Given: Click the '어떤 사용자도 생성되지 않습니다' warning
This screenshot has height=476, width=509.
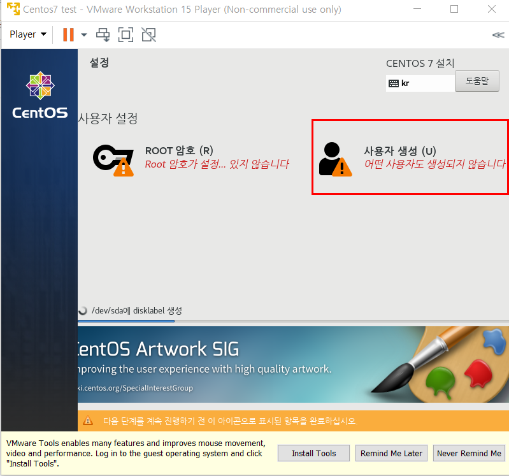Looking at the screenshot, I should tap(434, 164).
